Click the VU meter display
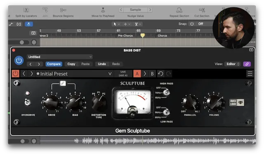 tap(132, 103)
